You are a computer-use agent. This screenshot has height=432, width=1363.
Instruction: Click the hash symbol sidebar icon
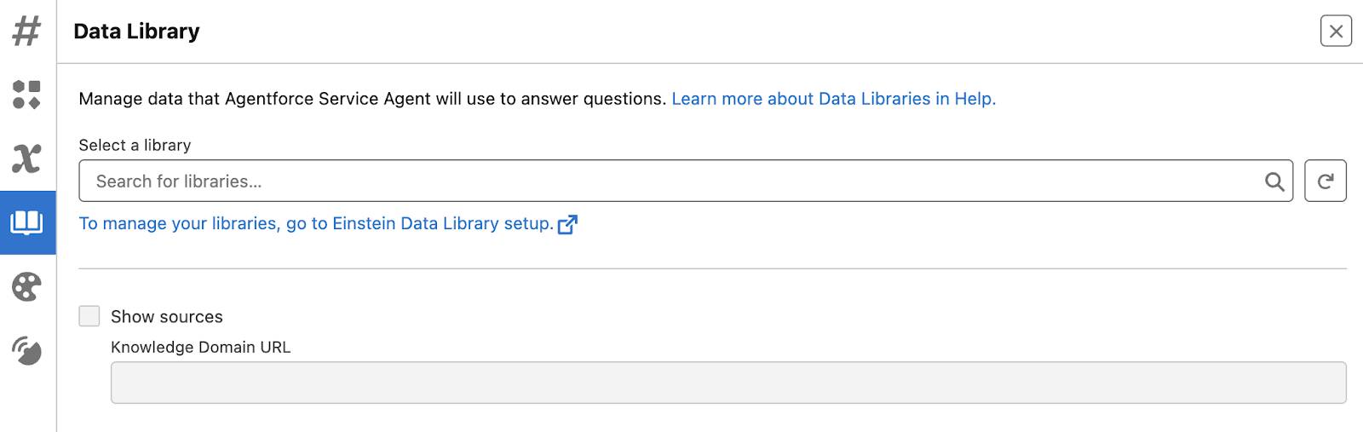[27, 32]
